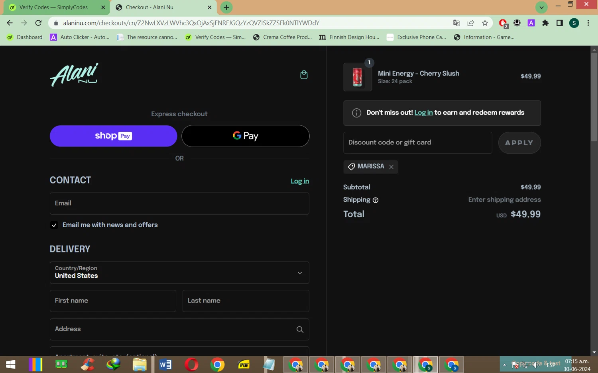The height and width of the screenshot is (373, 598).
Task: Click the Last name field
Action: click(x=246, y=301)
